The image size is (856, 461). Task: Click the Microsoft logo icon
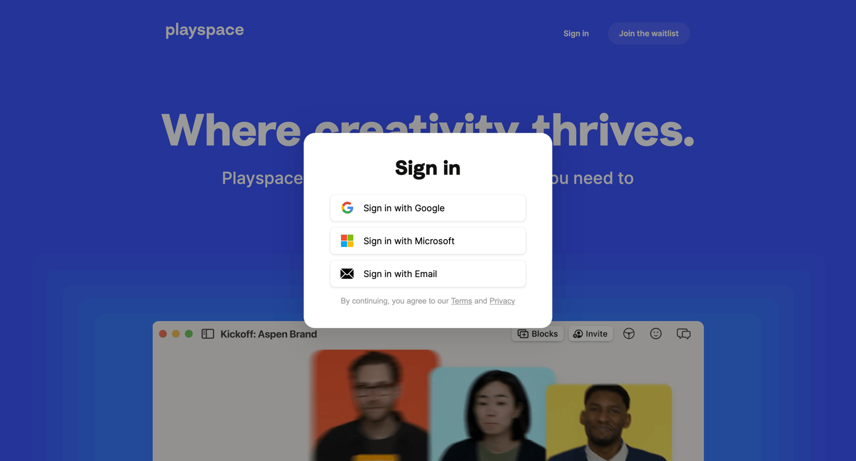tap(347, 241)
